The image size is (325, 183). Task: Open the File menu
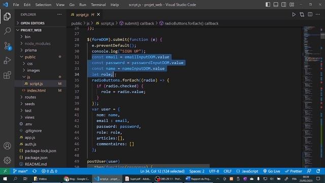coord(16,5)
